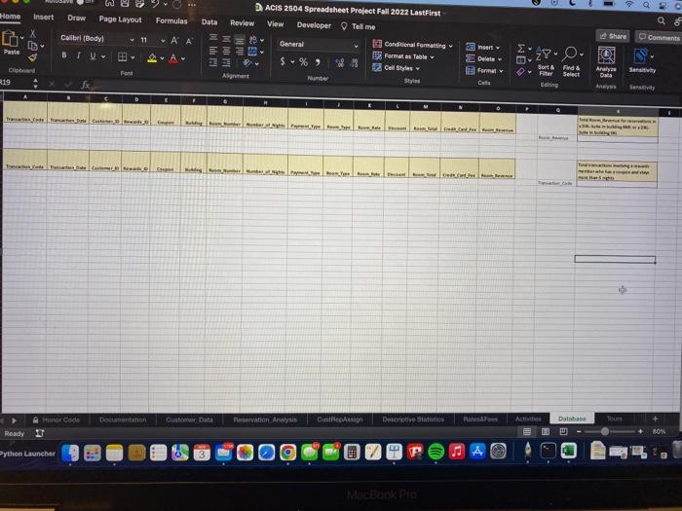Click the Insert Function fx icon
The image size is (682, 511).
(x=86, y=85)
